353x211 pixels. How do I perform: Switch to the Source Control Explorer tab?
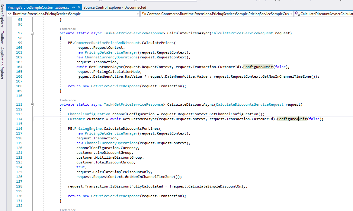[x=114, y=7]
